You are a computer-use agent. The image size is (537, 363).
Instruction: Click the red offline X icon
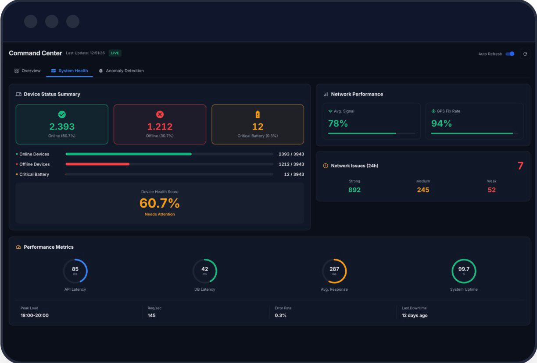[x=160, y=114]
